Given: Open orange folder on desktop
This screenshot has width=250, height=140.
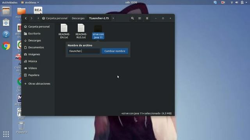Looking at the screenshot, I should pyautogui.click(x=21, y=11).
